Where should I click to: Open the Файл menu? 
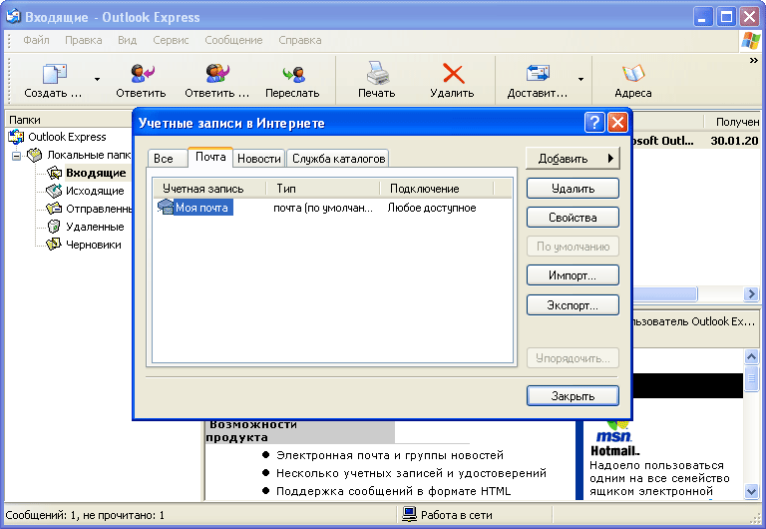36,40
